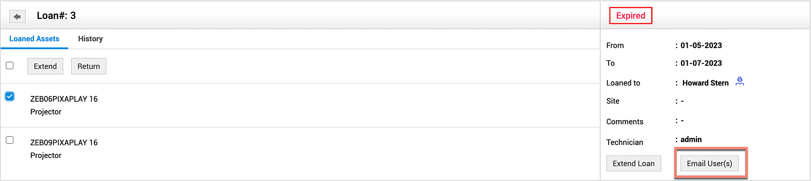The width and height of the screenshot is (811, 181).
Task: Click the Email User(s) button
Action: [709, 164]
